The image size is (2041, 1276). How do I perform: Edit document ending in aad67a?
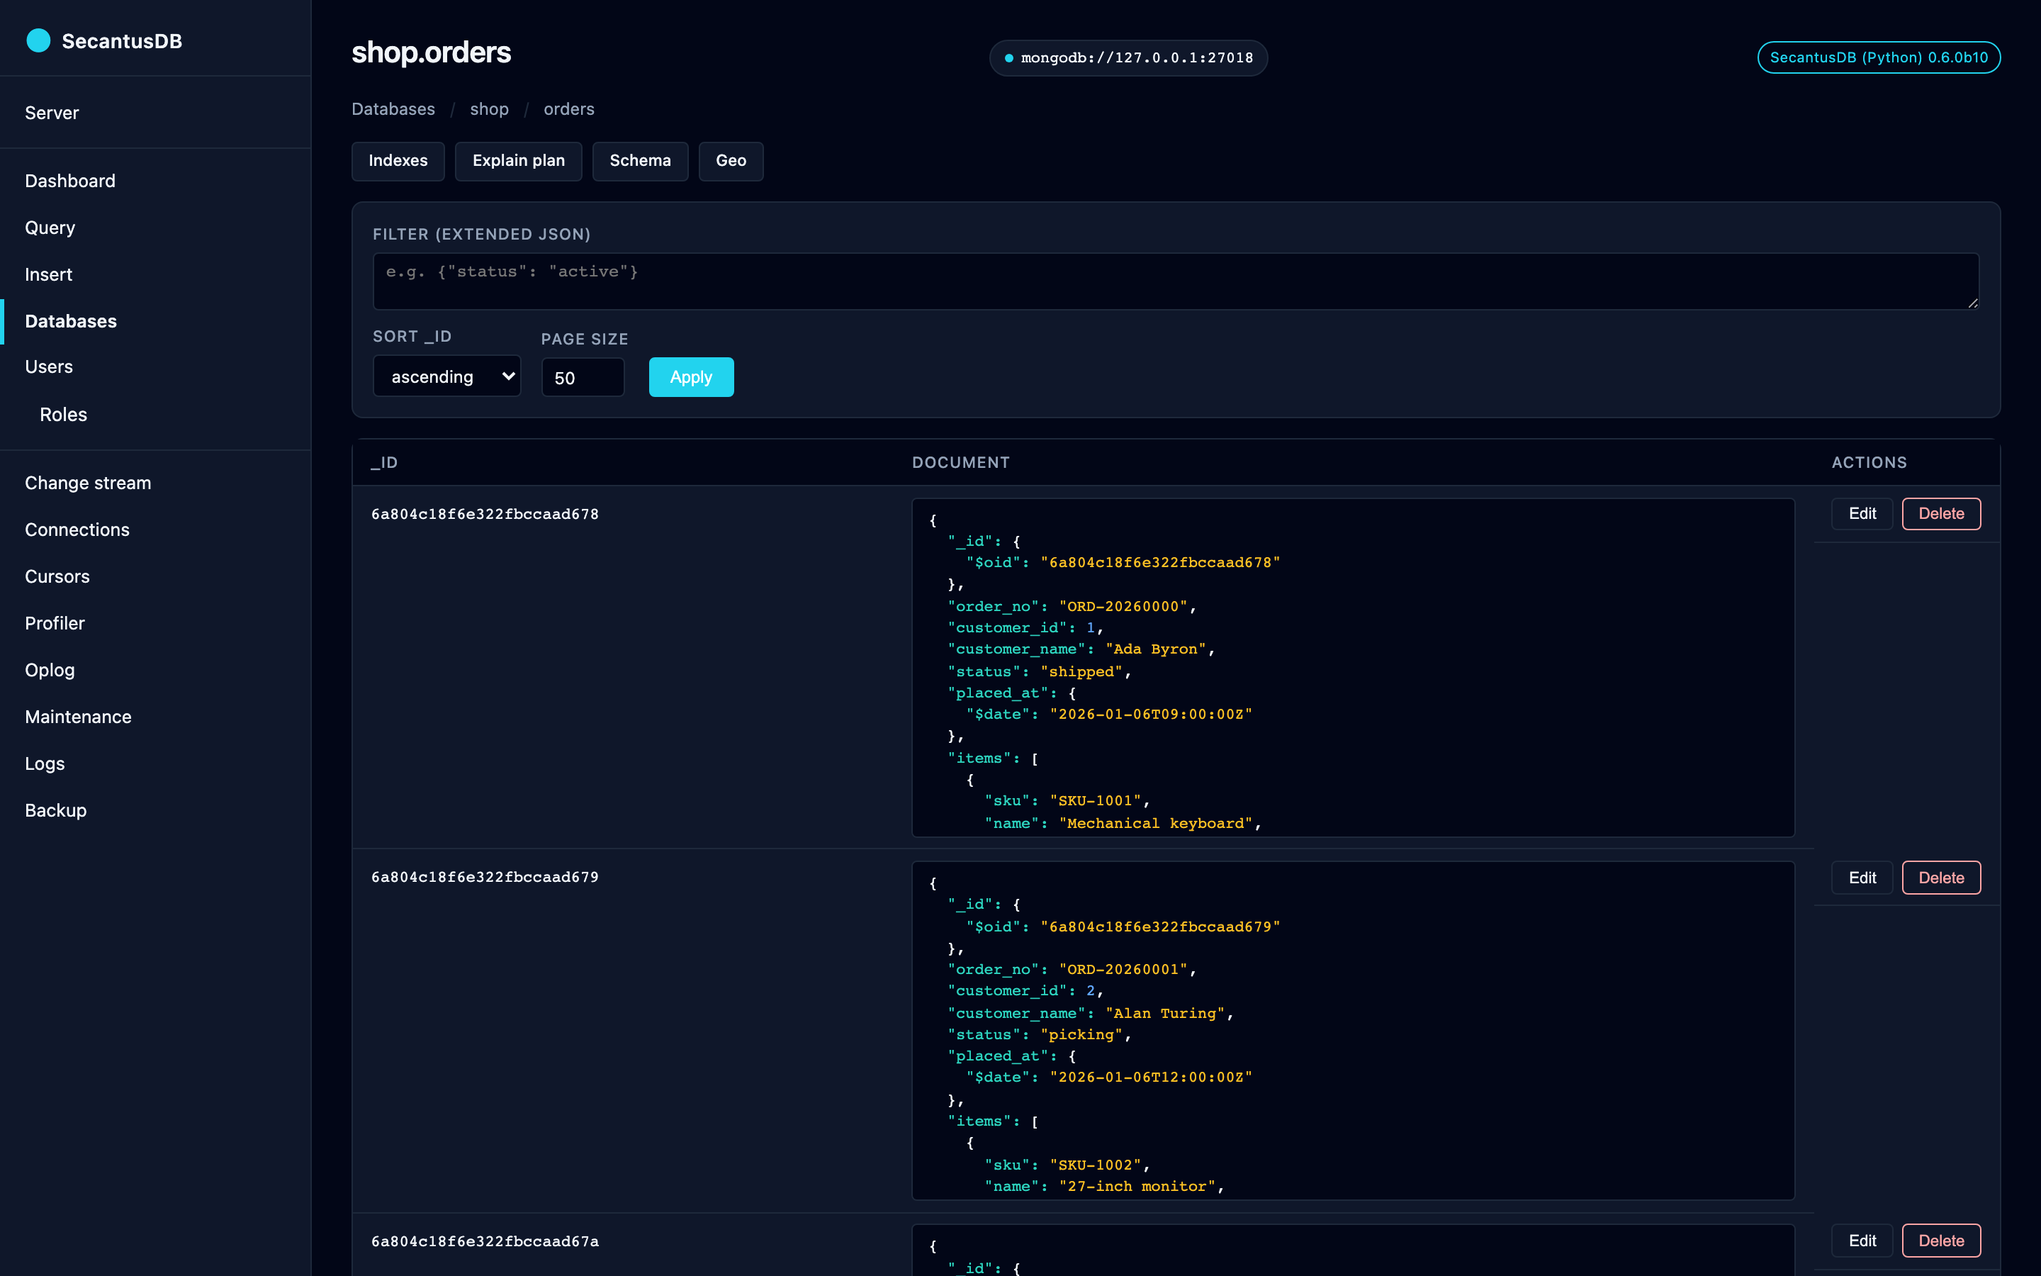pyautogui.click(x=1862, y=1241)
